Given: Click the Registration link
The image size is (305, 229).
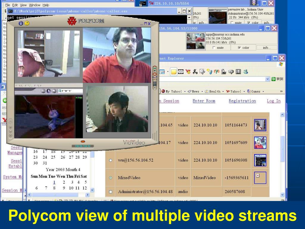Looking at the screenshot, I should (x=242, y=101).
